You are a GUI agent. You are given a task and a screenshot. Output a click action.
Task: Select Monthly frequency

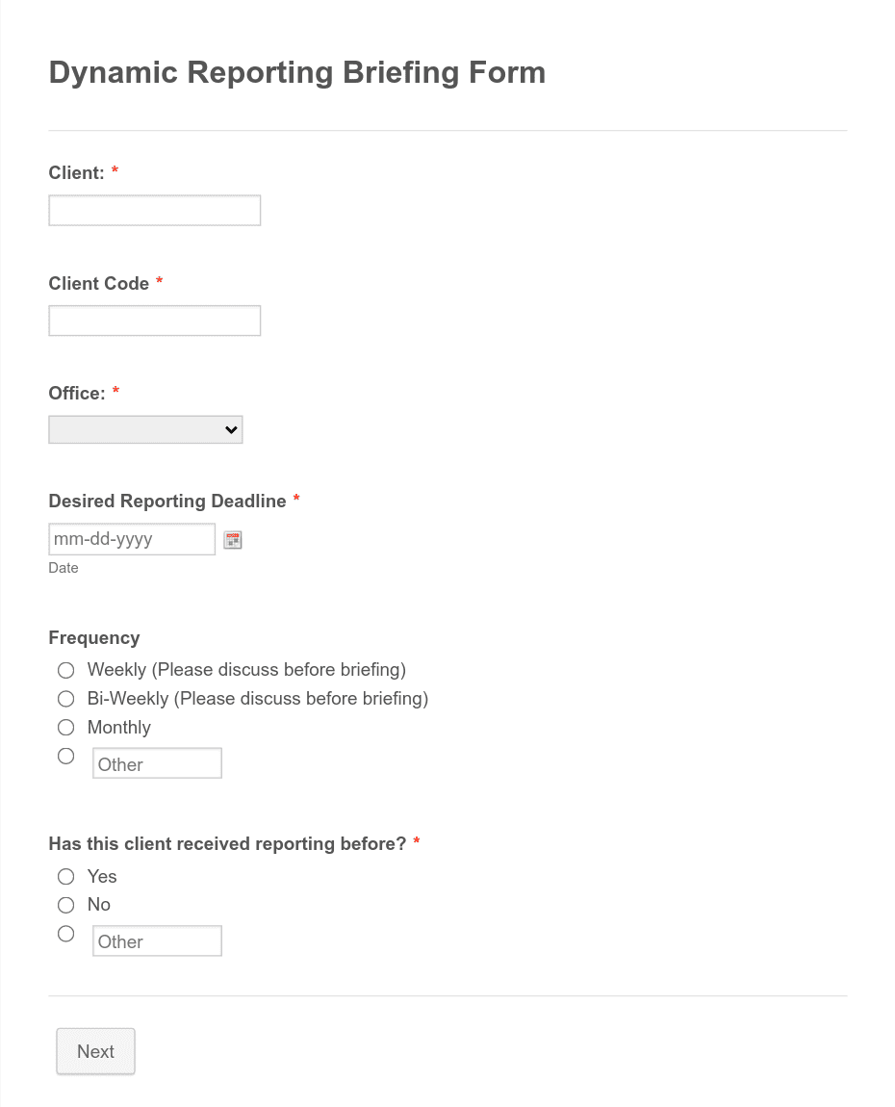pos(65,727)
